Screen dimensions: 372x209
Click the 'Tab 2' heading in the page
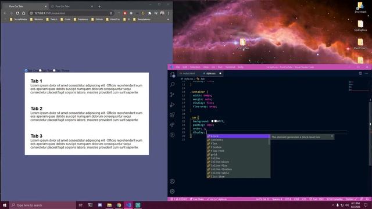click(x=36, y=109)
